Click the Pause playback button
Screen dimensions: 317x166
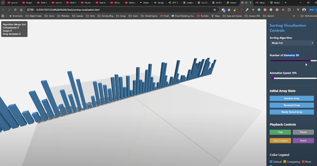[x=303, y=132]
